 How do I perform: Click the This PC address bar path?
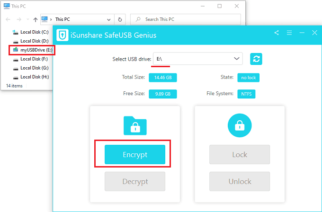(63, 19)
